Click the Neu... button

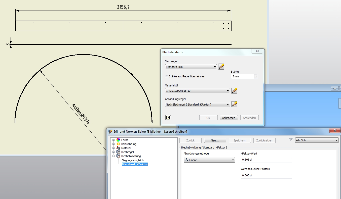pyautogui.click(x=215, y=140)
